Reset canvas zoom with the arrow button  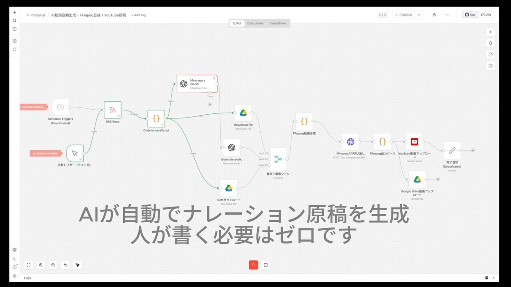point(65,265)
